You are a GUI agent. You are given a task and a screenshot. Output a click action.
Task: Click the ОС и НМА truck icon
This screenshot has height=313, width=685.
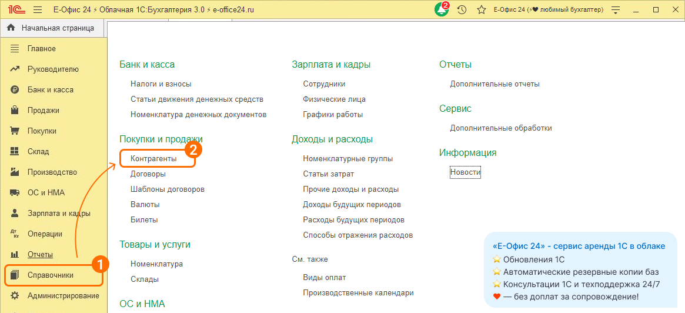coord(15,193)
